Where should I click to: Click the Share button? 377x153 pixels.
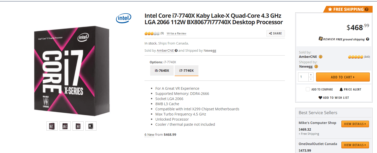pyautogui.click(x=275, y=33)
